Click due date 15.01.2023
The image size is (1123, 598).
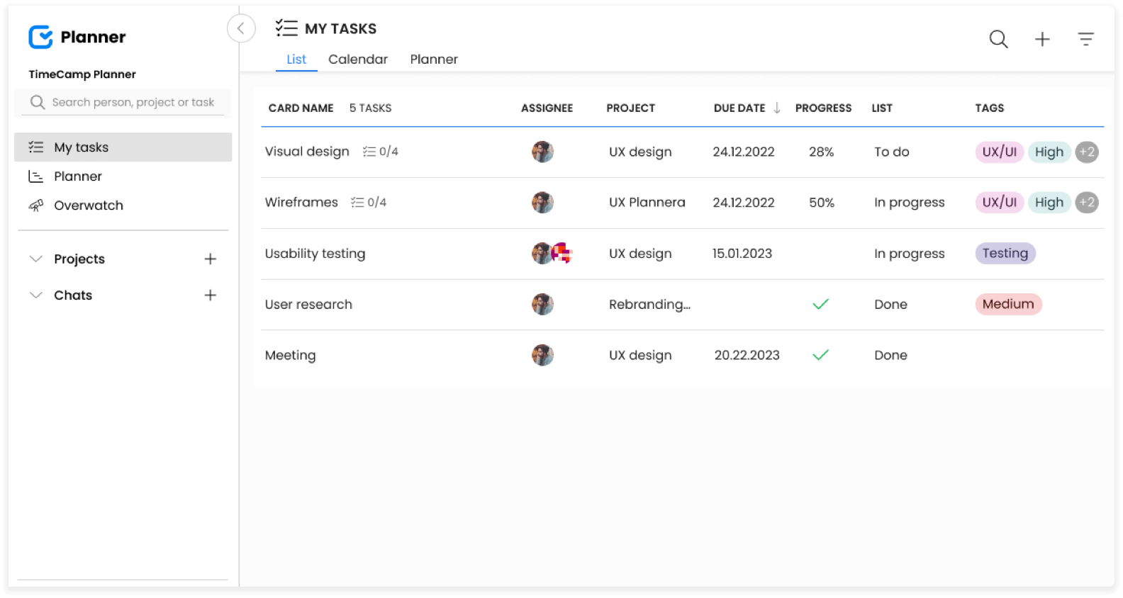coord(742,254)
